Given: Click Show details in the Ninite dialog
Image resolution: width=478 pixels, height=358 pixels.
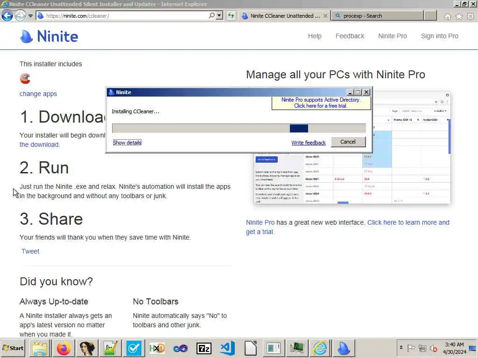Looking at the screenshot, I should (127, 143).
